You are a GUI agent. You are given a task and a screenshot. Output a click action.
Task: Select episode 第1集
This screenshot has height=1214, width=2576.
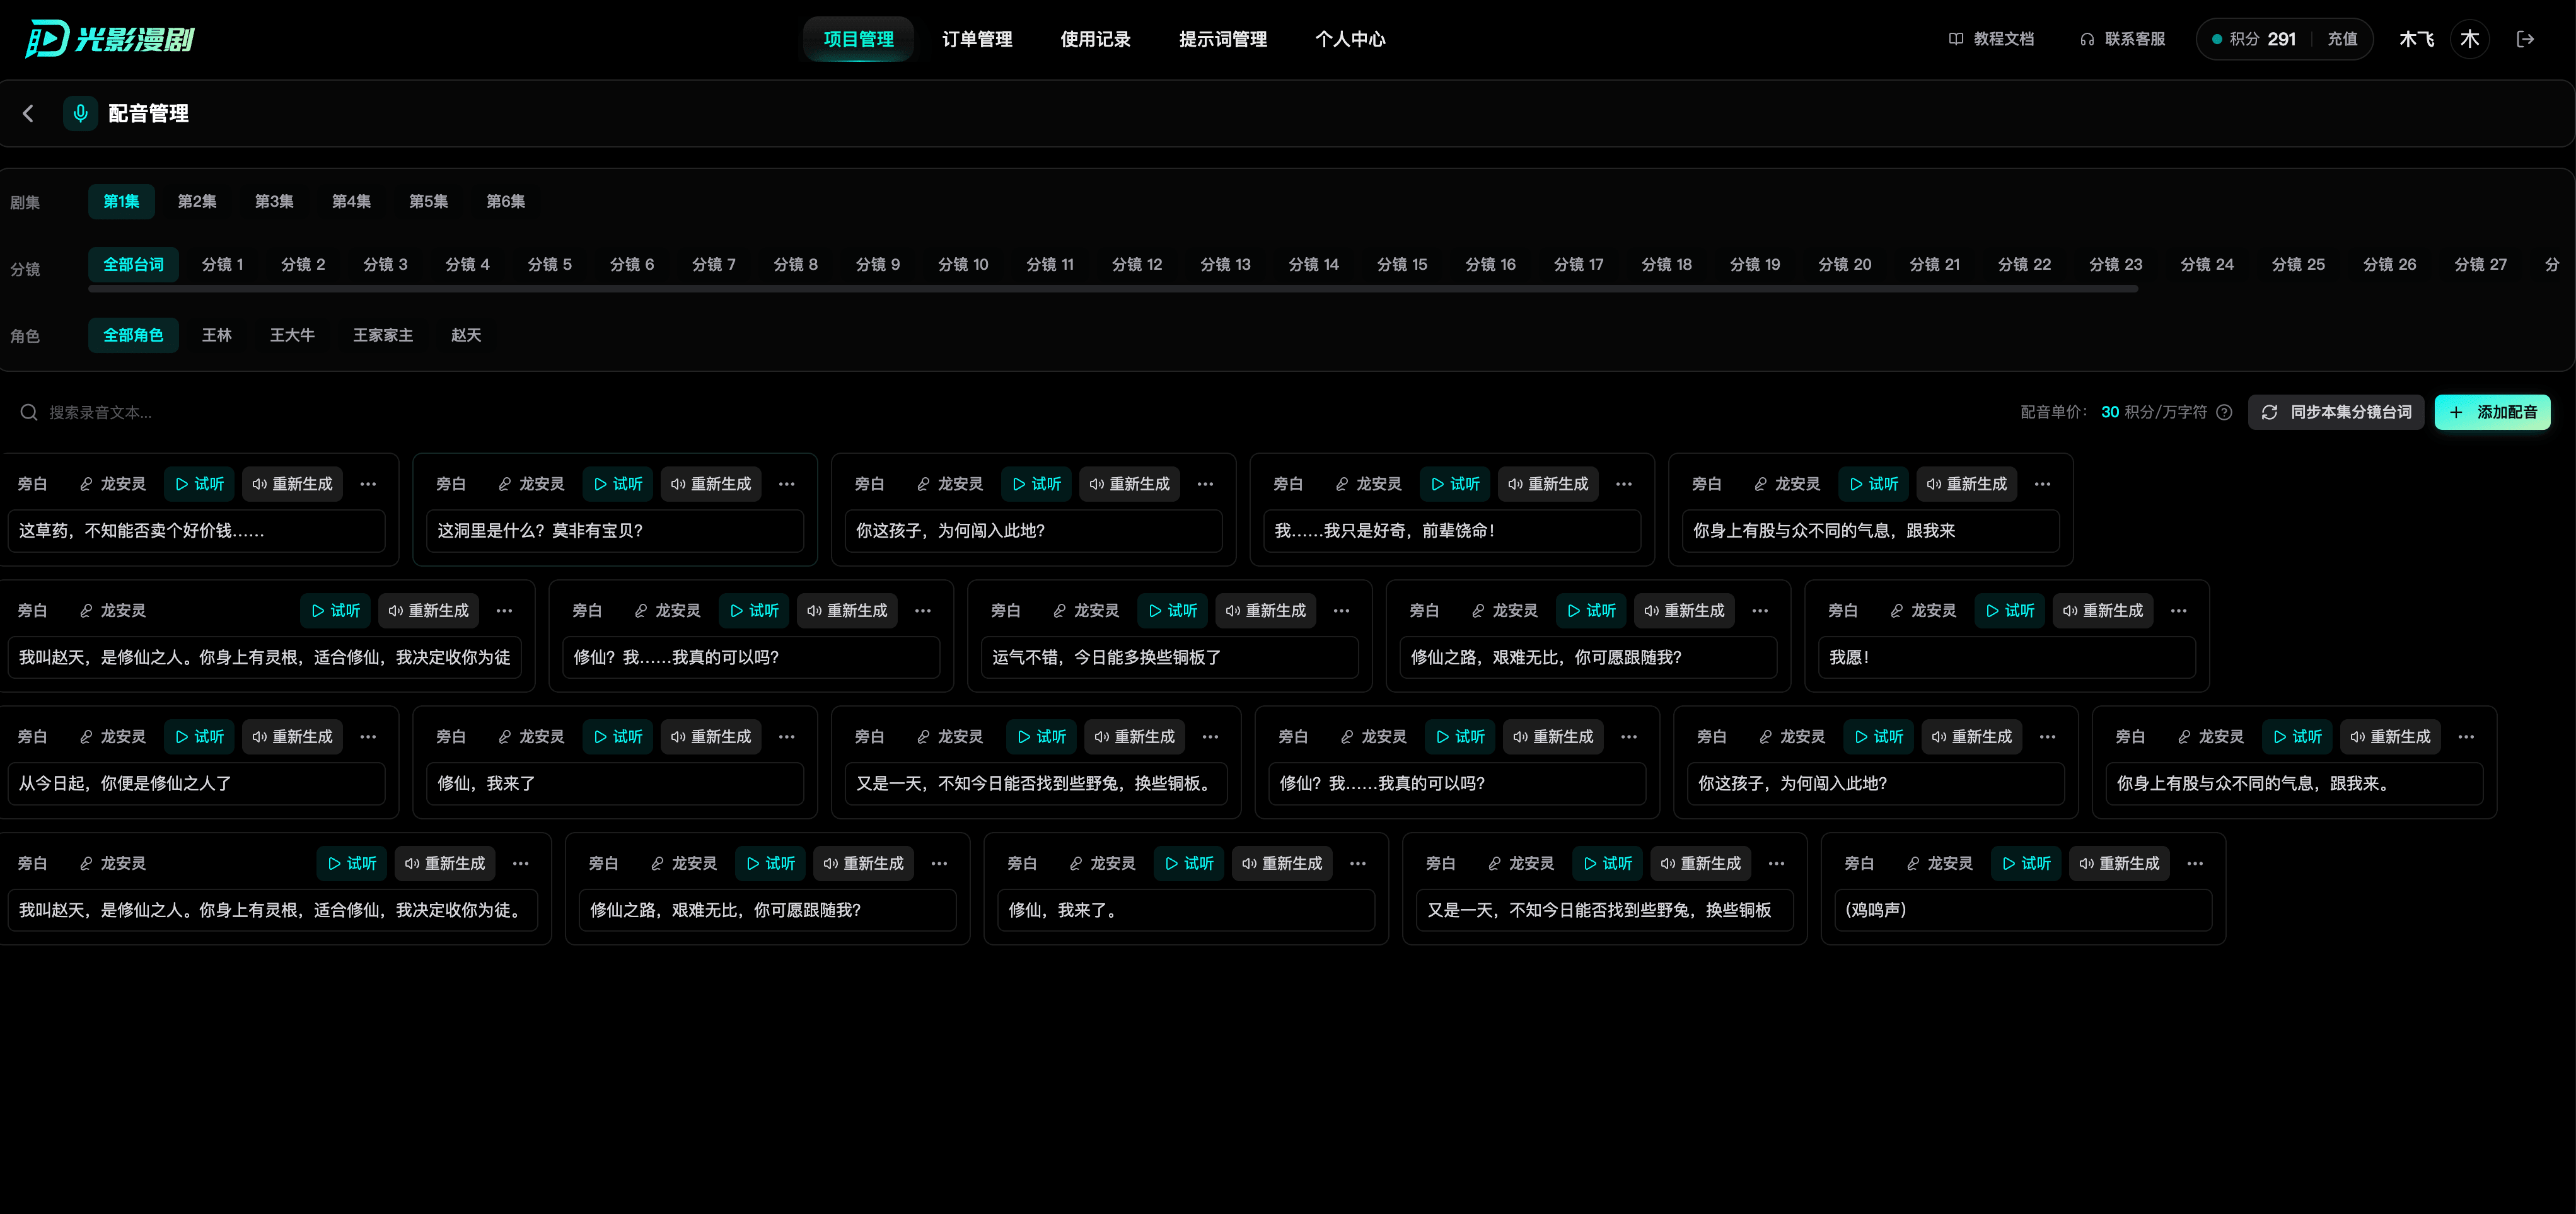click(x=121, y=201)
